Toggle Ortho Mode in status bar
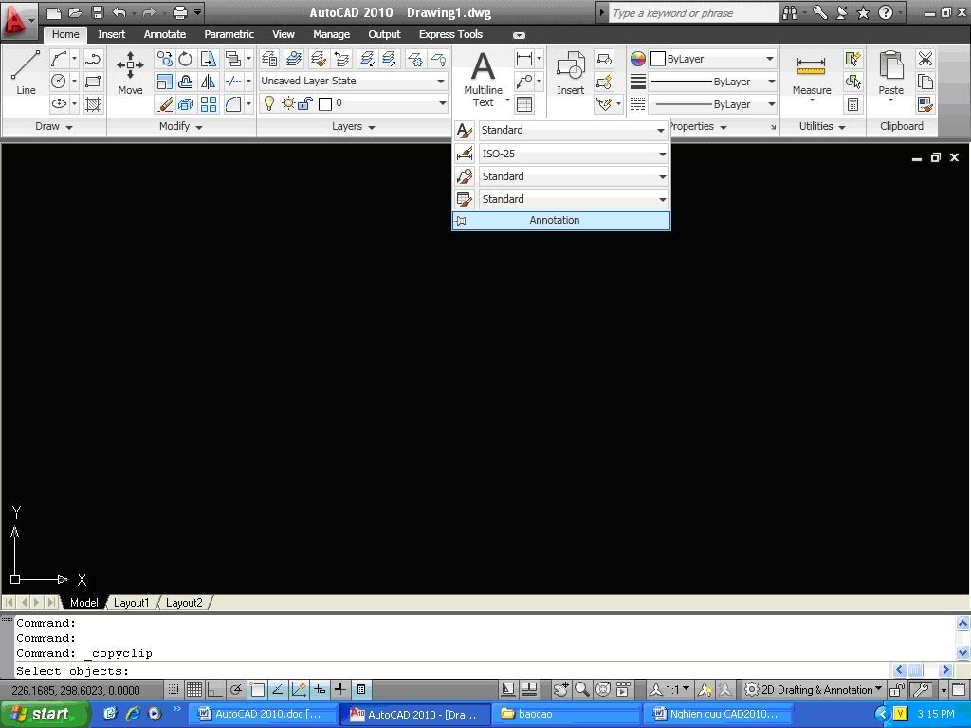The width and height of the screenshot is (971, 728). click(215, 689)
